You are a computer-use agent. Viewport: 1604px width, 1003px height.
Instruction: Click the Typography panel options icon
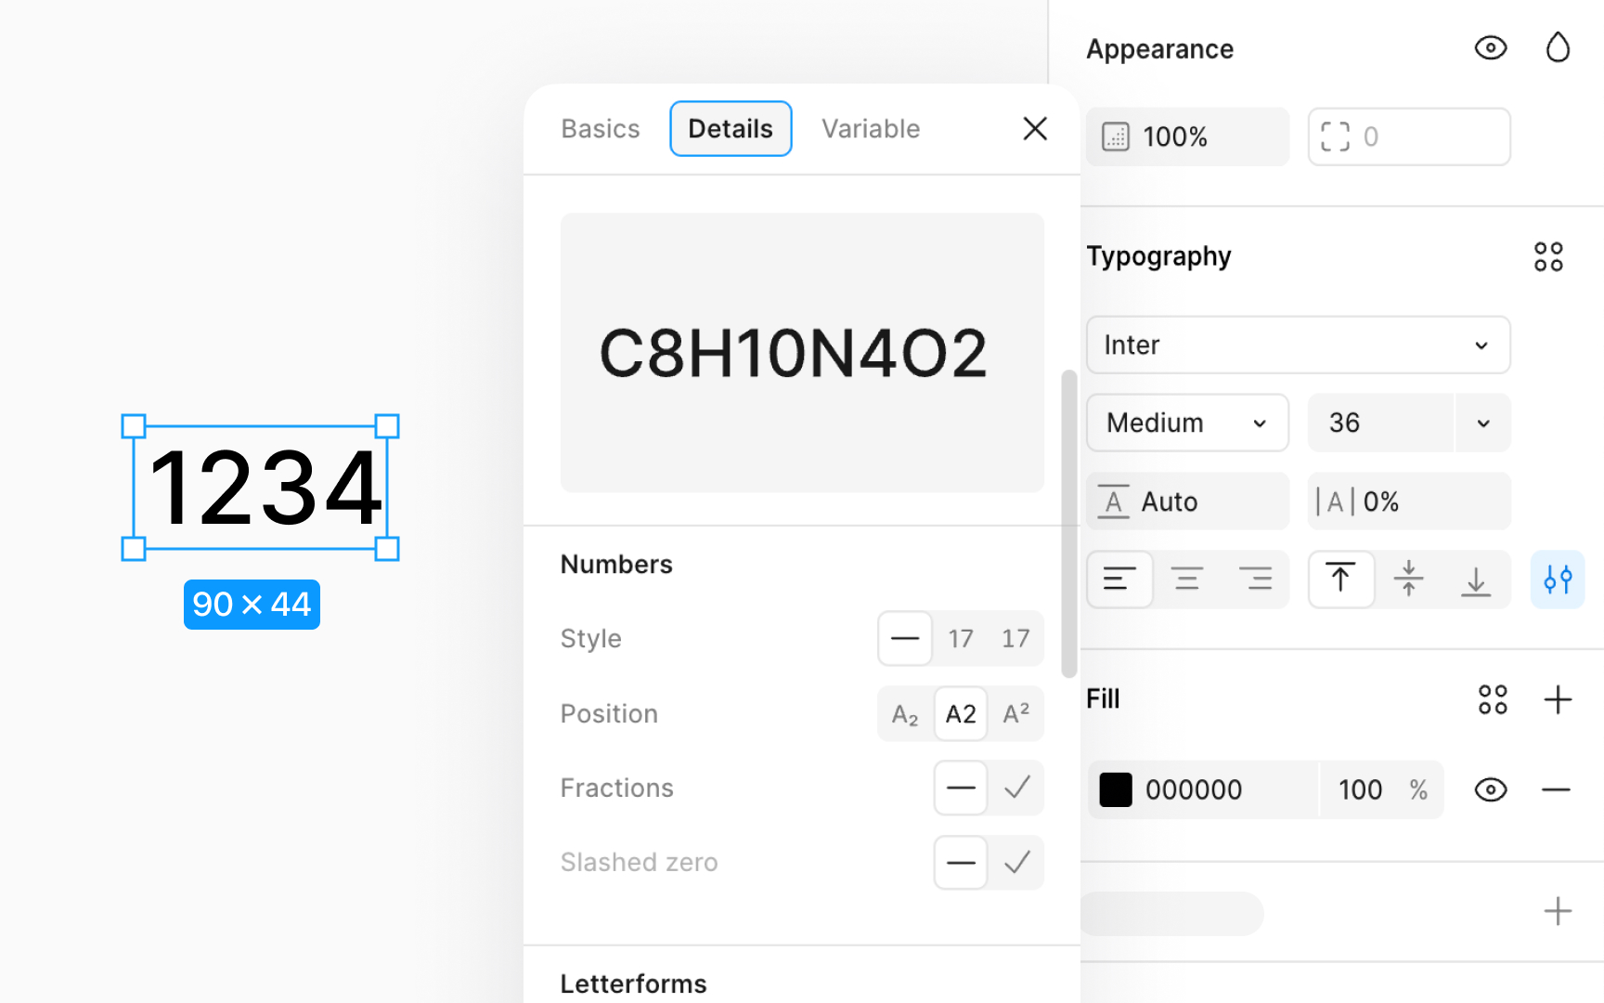pyautogui.click(x=1548, y=256)
